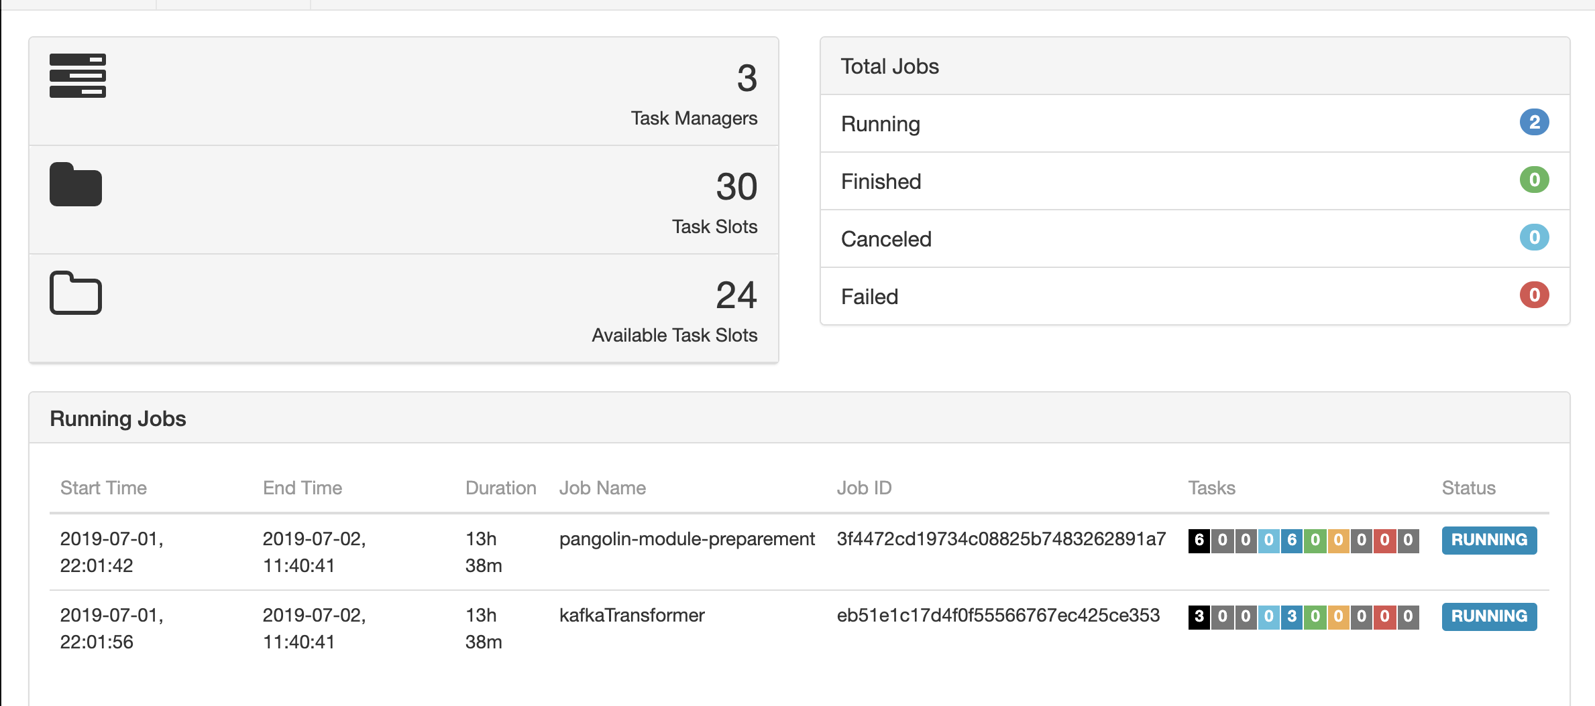1595x706 pixels.
Task: Click Job ID starting with eb51e1c1
Action: point(997,616)
